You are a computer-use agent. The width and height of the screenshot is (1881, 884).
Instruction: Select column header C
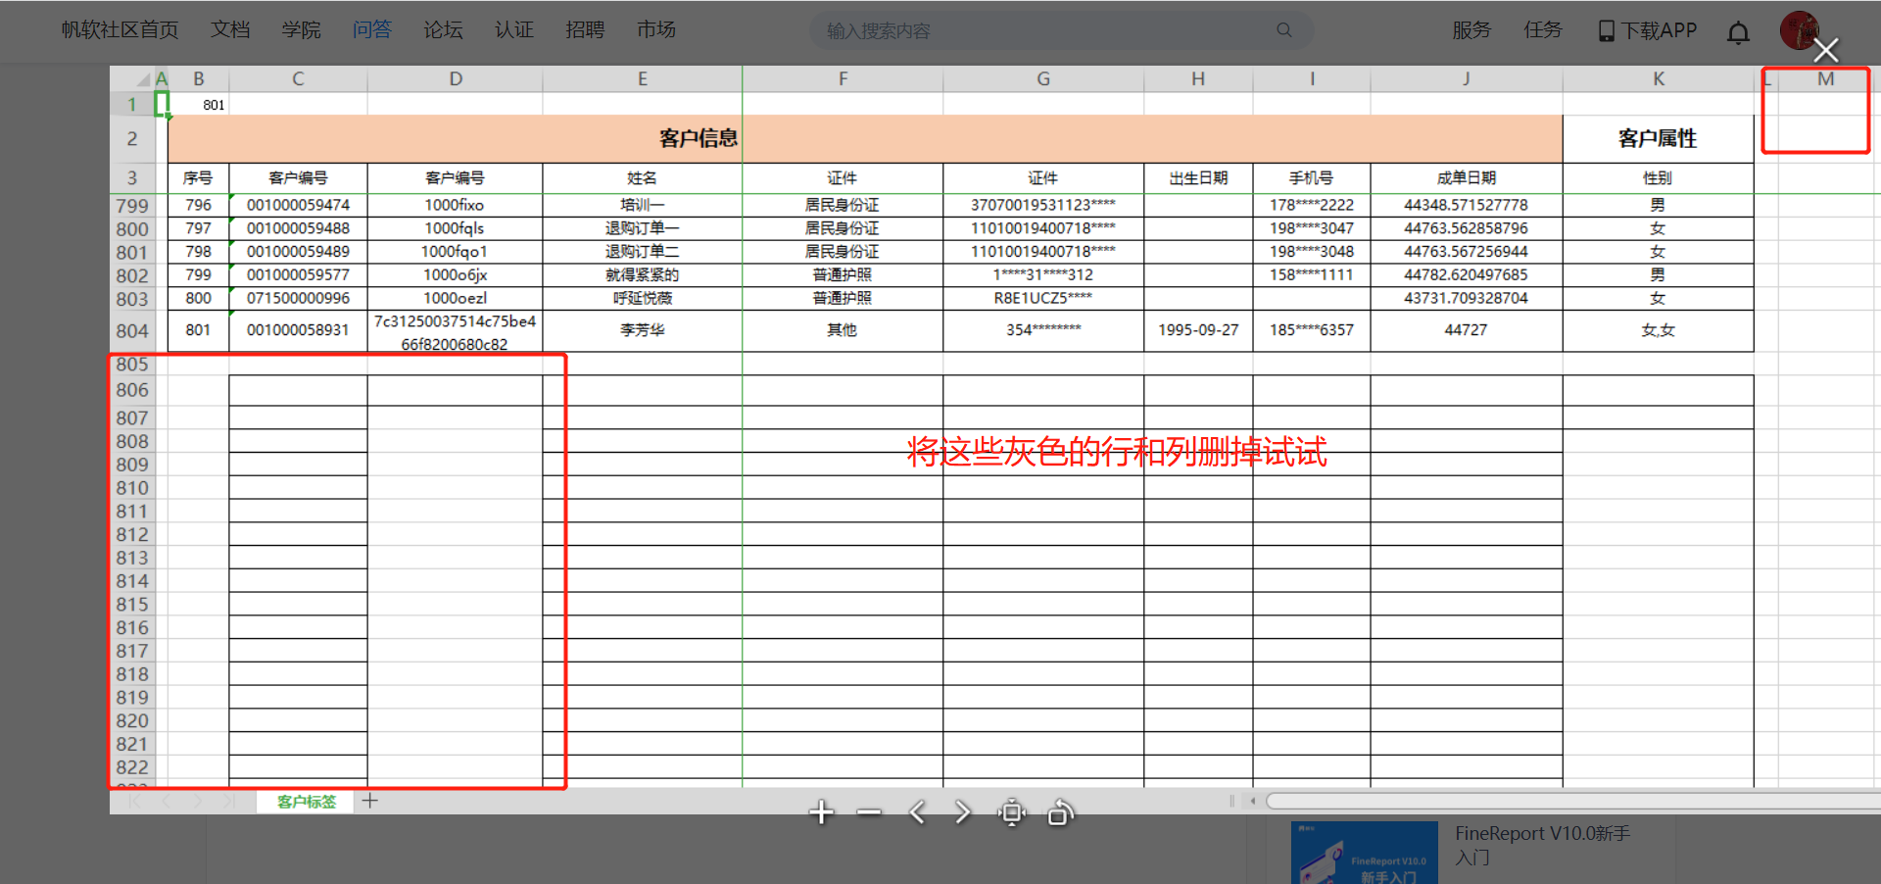coord(298,79)
